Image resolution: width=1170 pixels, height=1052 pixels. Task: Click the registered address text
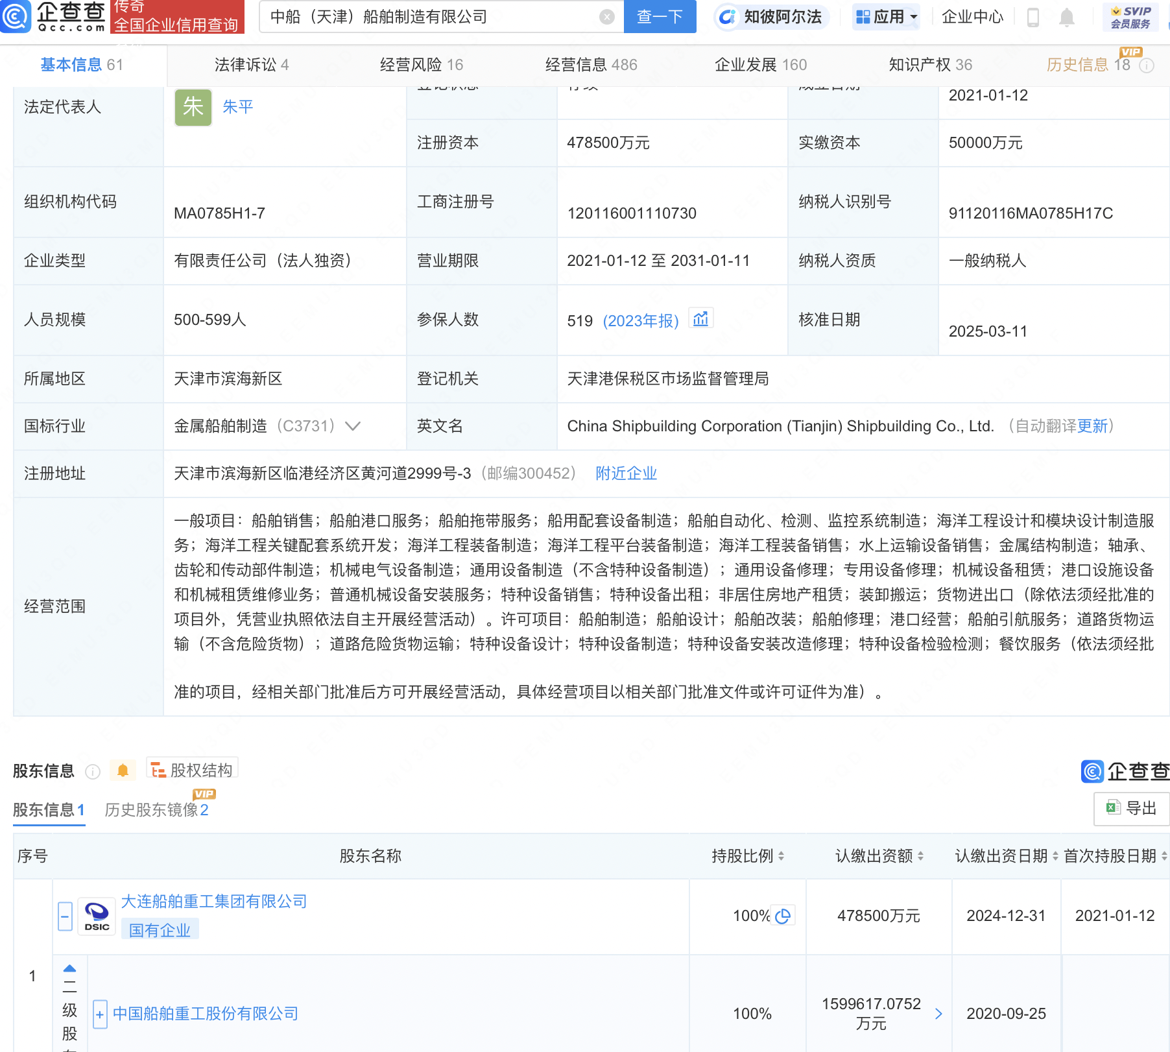tap(322, 473)
